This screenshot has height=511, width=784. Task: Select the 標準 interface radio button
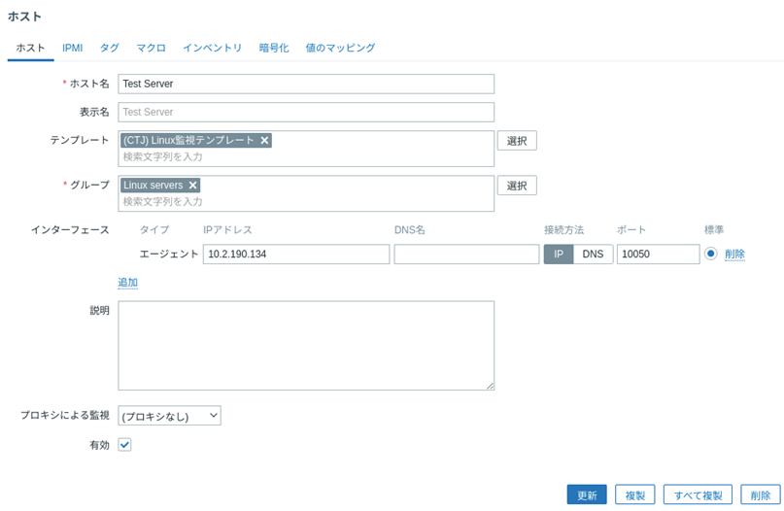click(711, 254)
